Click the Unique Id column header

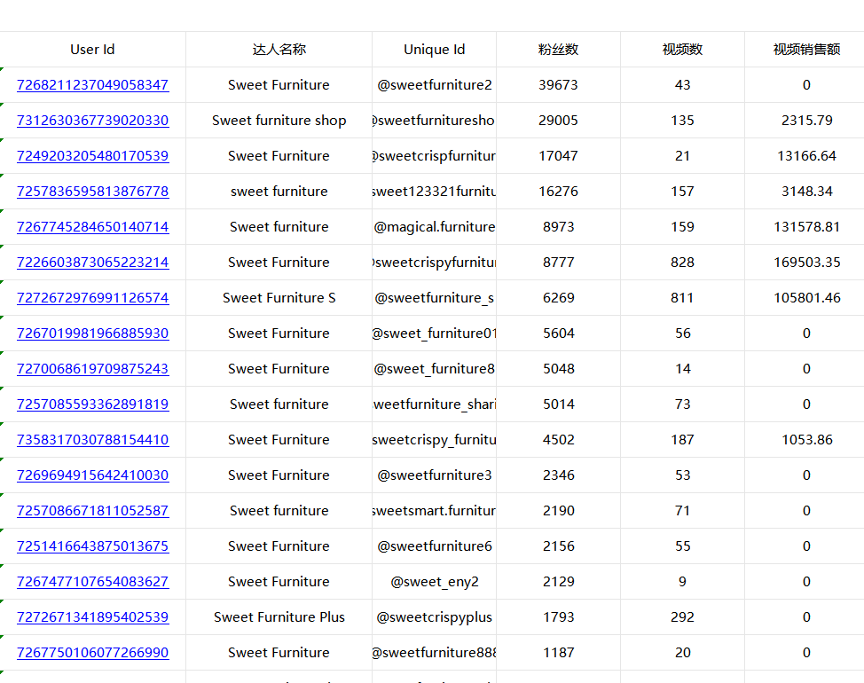[434, 50]
